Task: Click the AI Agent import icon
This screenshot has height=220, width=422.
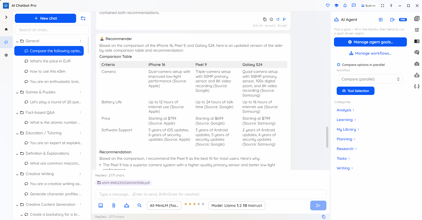Action: click(x=381, y=20)
